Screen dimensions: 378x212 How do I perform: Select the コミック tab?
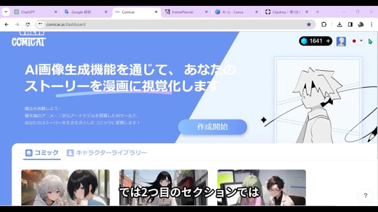click(42, 153)
